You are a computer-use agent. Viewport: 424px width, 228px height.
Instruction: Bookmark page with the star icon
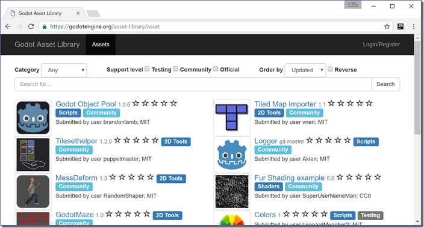click(x=387, y=26)
